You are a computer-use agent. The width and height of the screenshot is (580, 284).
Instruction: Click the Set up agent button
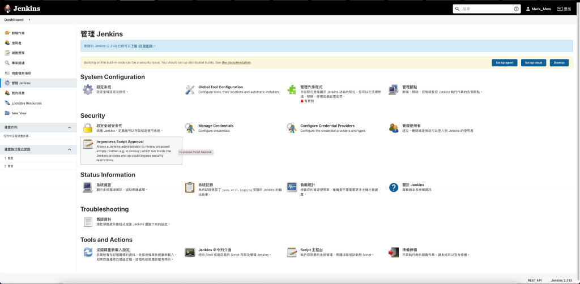tap(504, 63)
